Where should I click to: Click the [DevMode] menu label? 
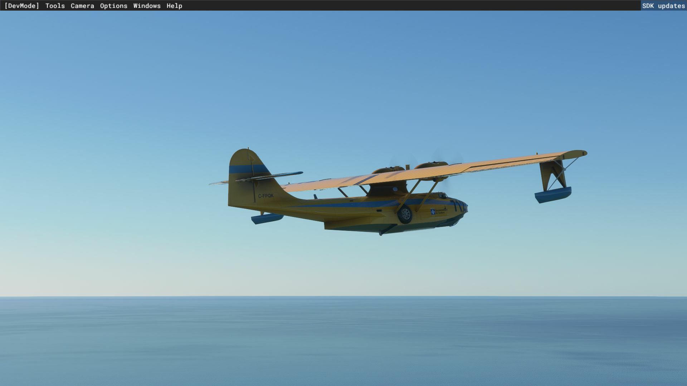point(22,6)
